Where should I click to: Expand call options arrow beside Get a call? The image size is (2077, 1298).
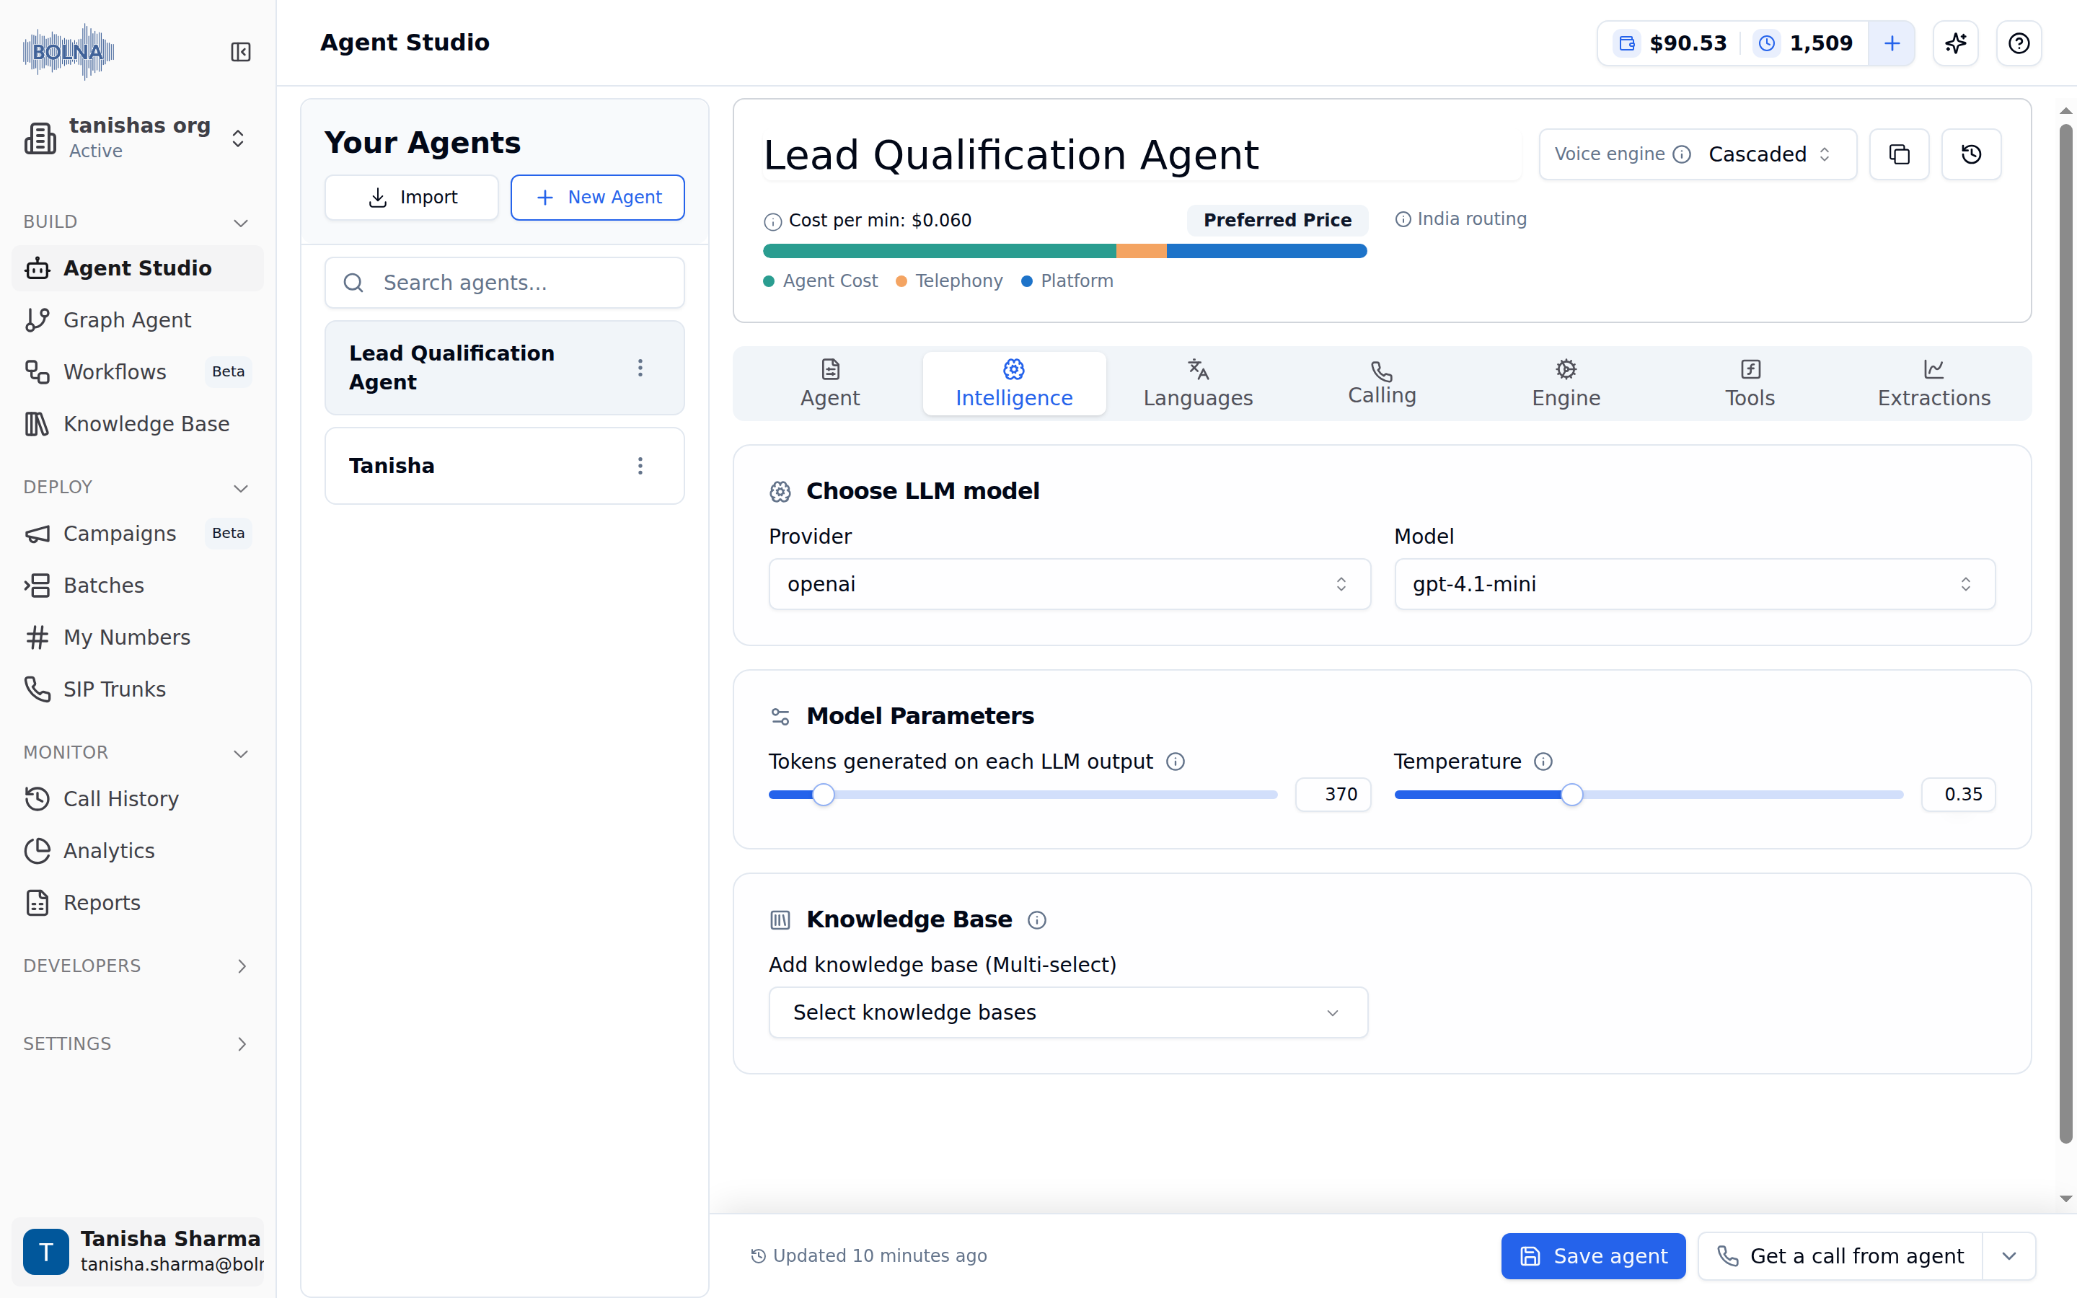point(2009,1257)
